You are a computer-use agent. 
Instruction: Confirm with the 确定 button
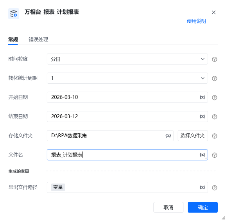pos(203,207)
